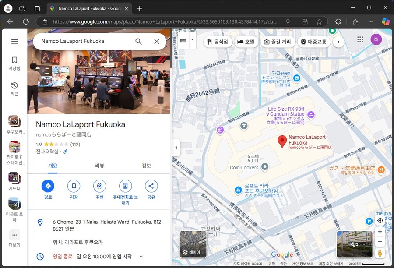Screen dimensions: 394x268
Task: Save this place with the 저장 icon
Action: [74, 186]
